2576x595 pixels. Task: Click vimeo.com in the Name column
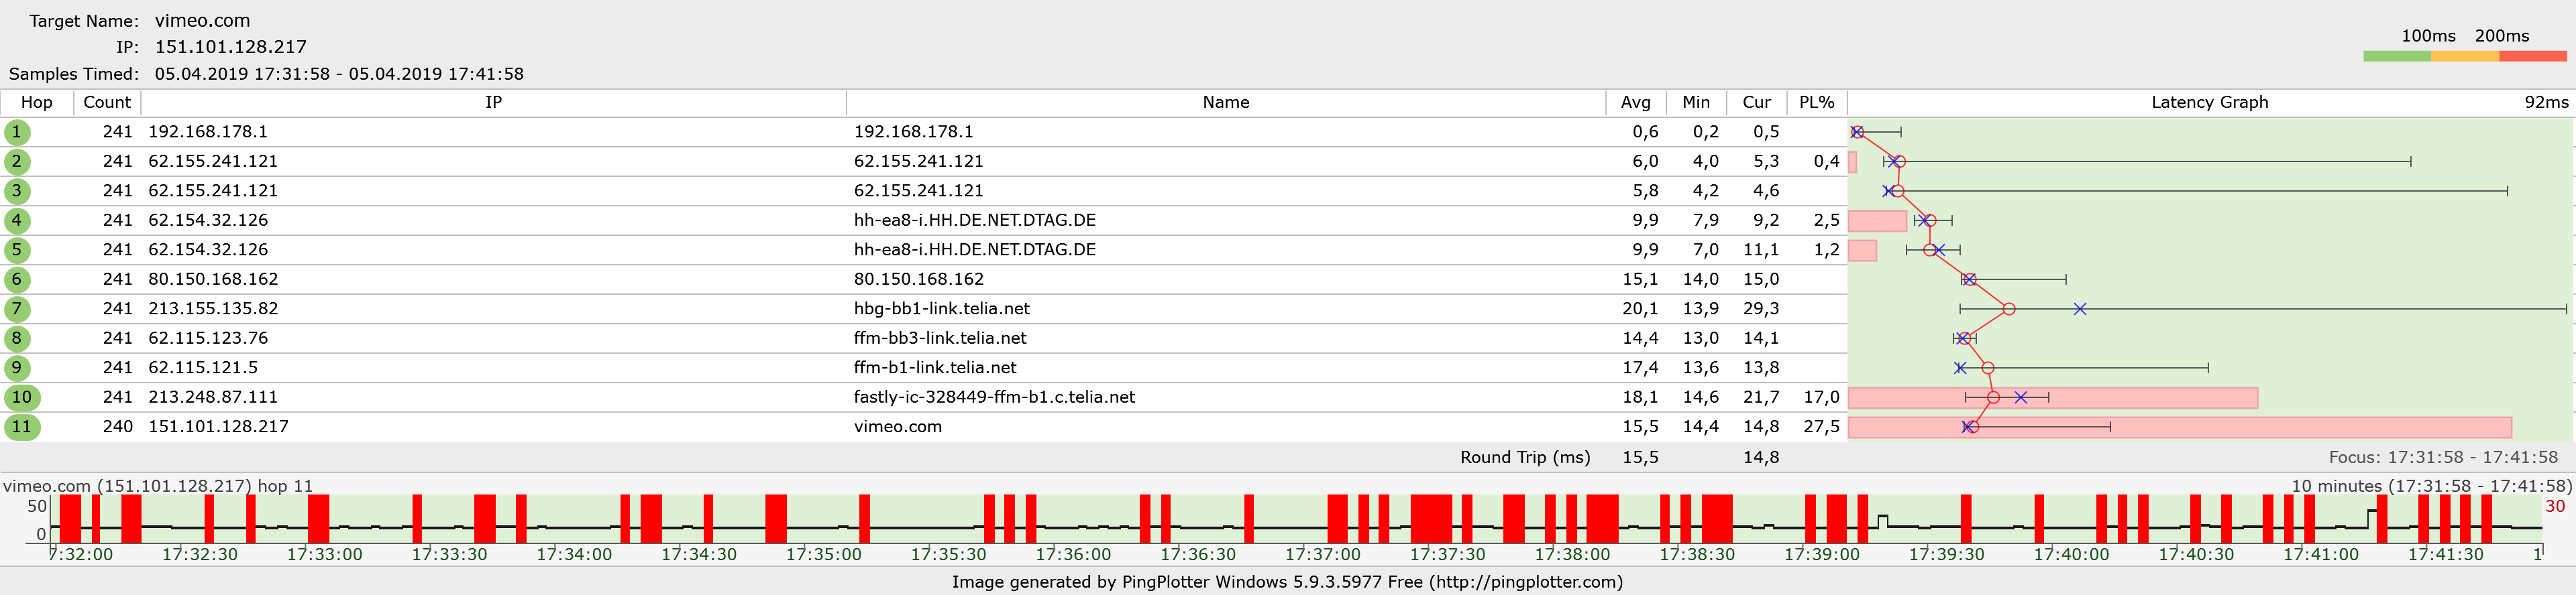click(897, 426)
